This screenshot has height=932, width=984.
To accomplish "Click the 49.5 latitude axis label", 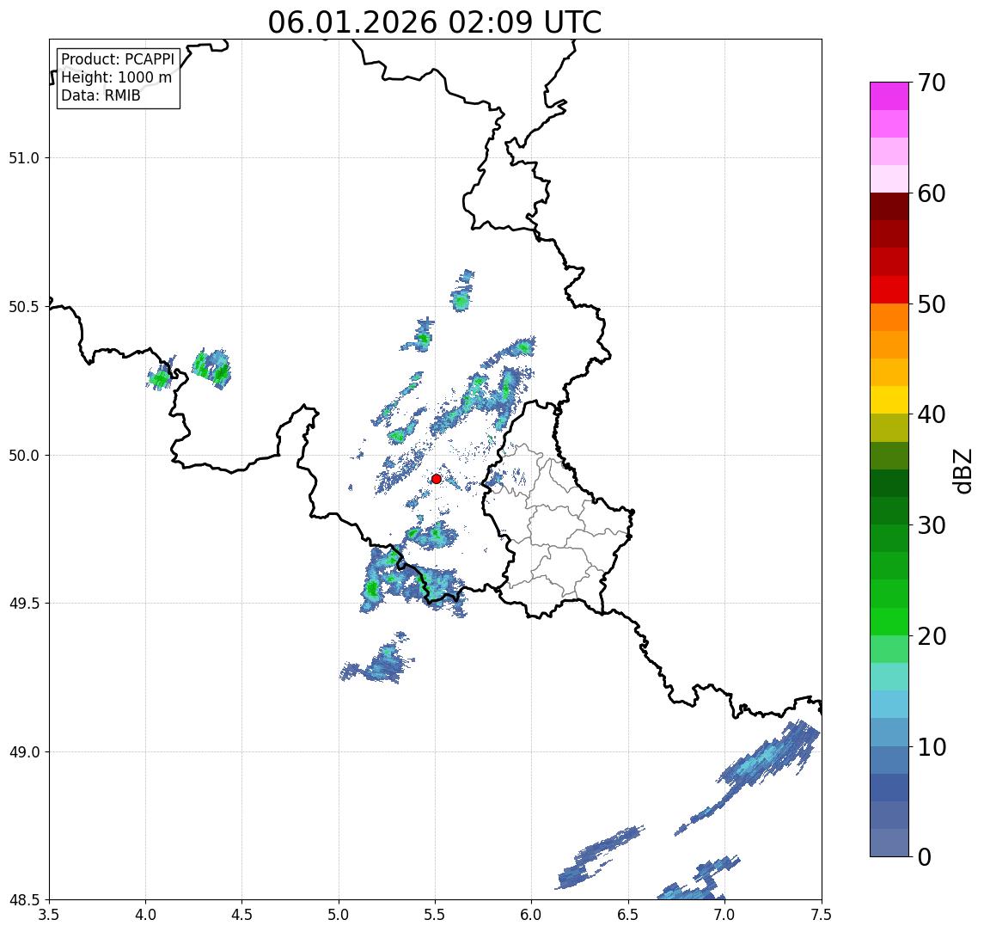I will click(24, 604).
